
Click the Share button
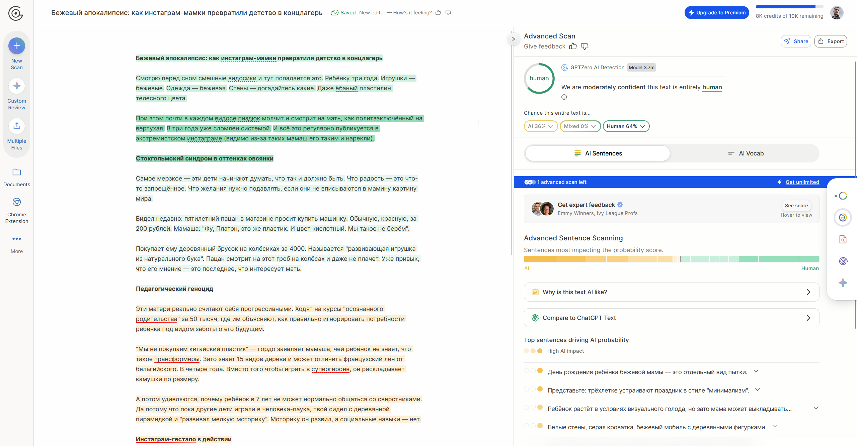coord(796,41)
